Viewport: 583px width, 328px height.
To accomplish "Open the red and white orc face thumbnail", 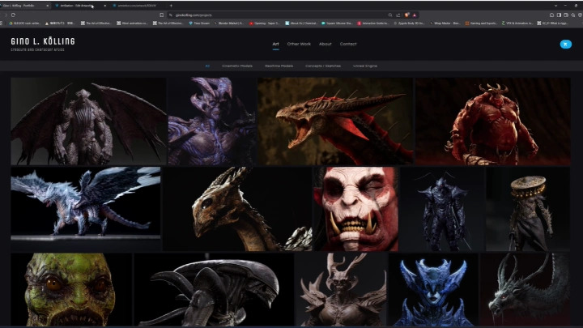I will click(356, 209).
